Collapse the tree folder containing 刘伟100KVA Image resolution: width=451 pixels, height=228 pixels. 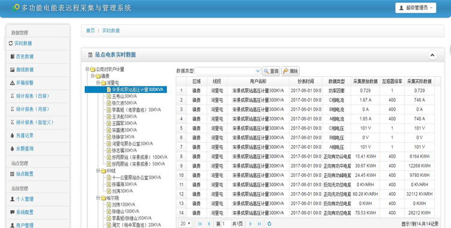98,198
